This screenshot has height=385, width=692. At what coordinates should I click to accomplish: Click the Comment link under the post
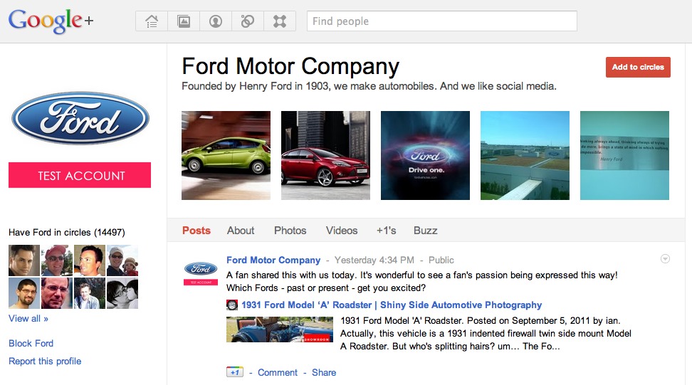[278, 373]
